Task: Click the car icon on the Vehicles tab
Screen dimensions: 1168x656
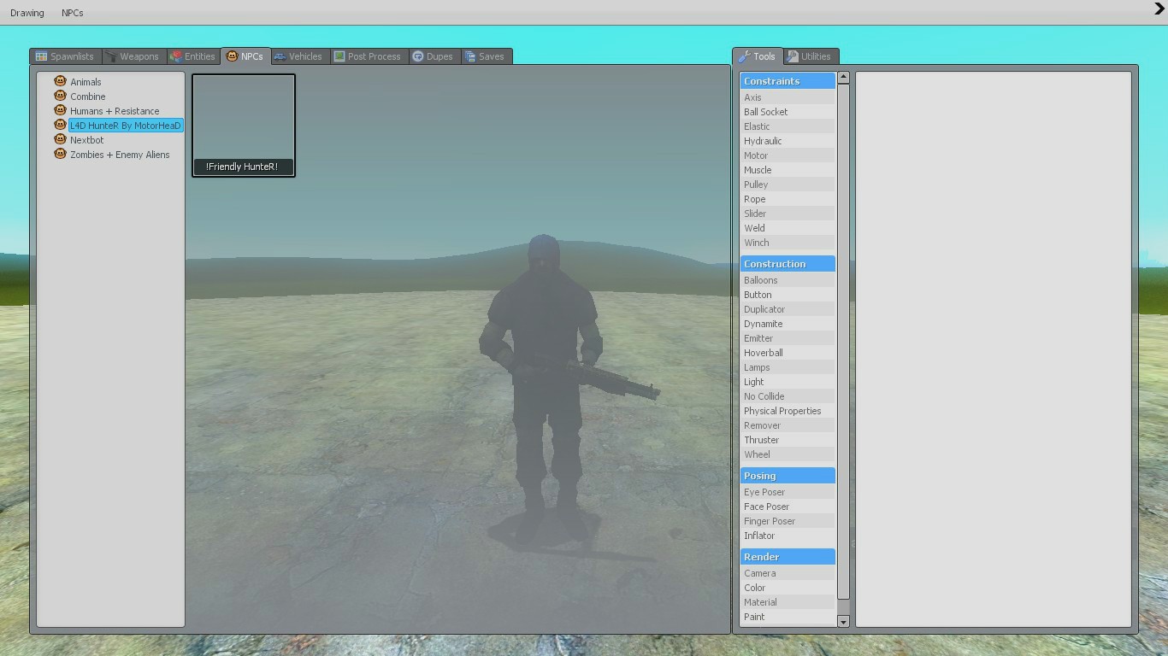Action: (280, 56)
